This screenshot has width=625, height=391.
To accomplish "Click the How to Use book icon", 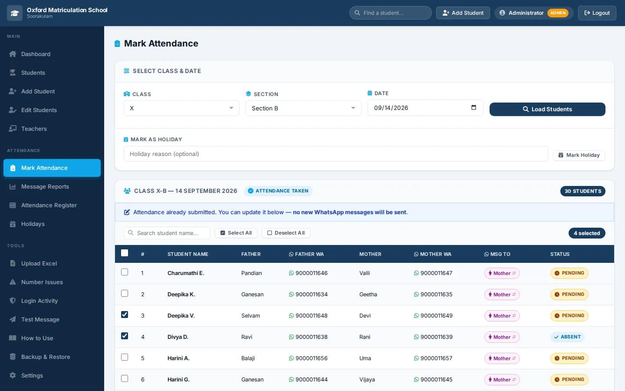I will coord(13,338).
